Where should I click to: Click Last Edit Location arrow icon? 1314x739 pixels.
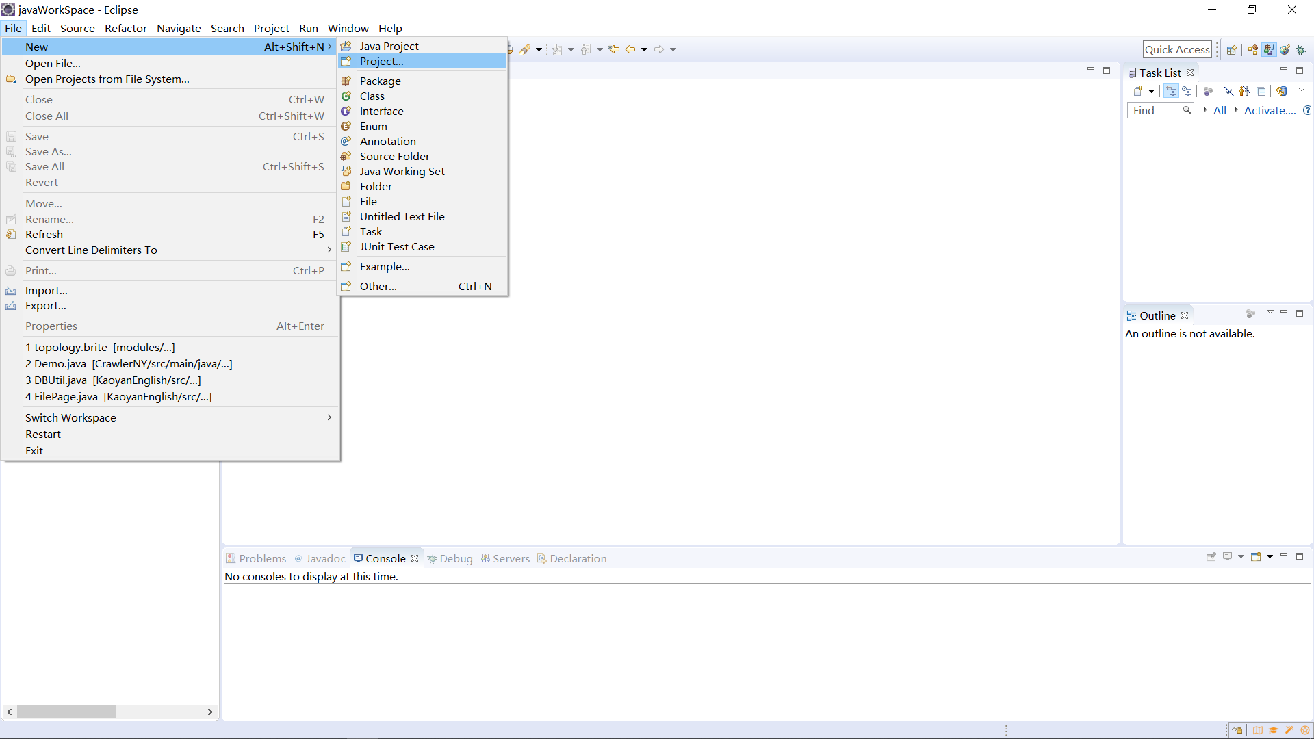614,49
